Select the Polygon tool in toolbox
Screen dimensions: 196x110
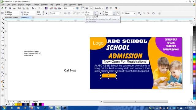click(x=2, y=53)
